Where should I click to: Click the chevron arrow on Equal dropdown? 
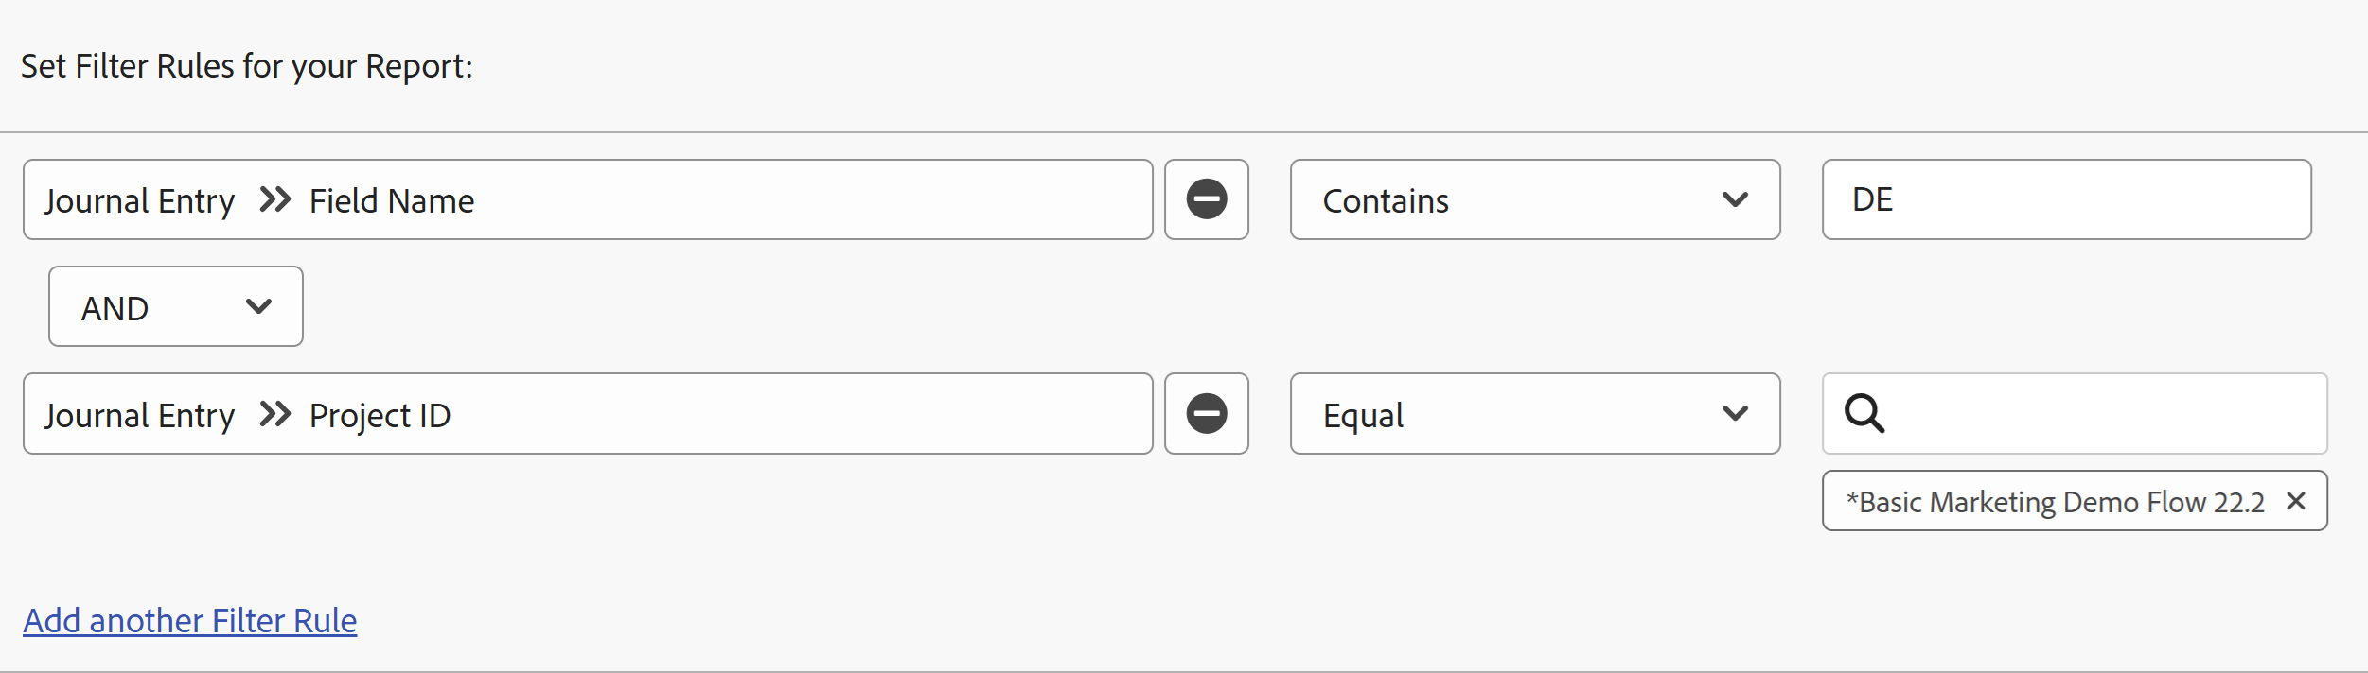[x=1735, y=414]
